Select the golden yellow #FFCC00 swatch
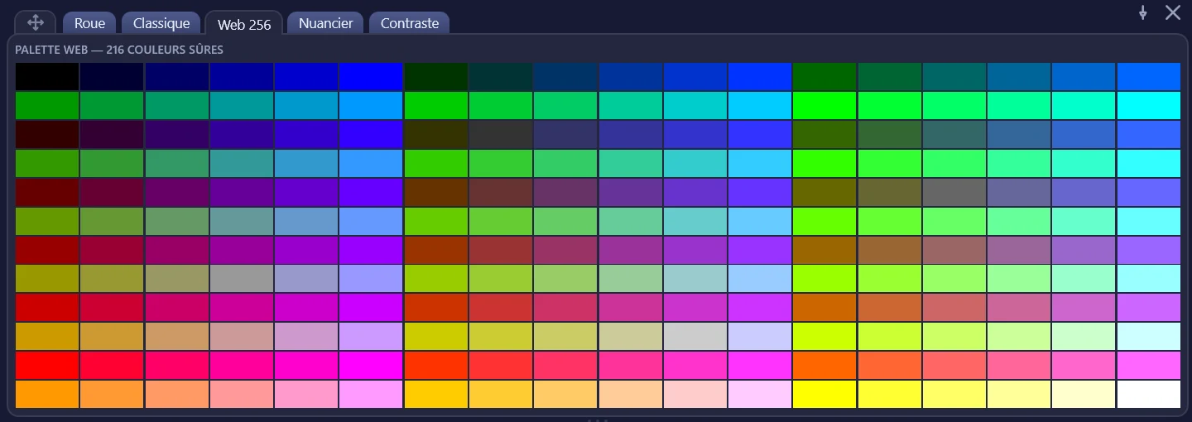Image resolution: width=1192 pixels, height=422 pixels. click(x=436, y=395)
